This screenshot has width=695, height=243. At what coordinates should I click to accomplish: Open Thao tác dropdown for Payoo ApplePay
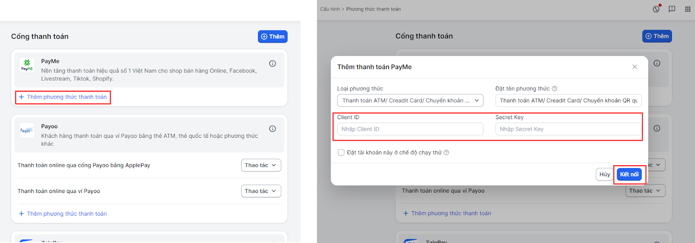(261, 165)
